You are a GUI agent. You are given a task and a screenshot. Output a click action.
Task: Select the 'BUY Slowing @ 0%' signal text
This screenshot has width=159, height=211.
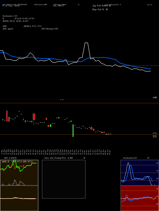click(x=50, y=29)
